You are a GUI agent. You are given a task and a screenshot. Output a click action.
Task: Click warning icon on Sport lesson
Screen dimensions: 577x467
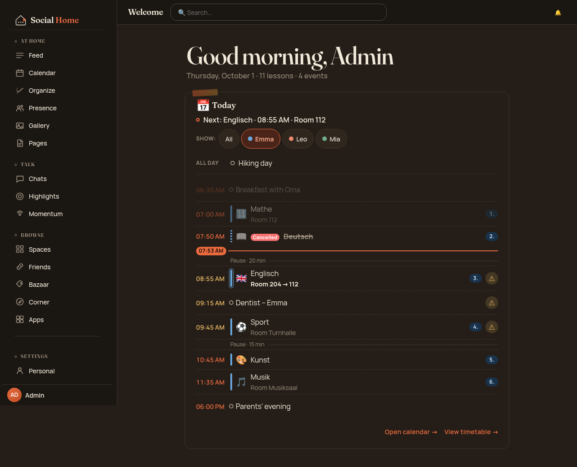pyautogui.click(x=492, y=327)
